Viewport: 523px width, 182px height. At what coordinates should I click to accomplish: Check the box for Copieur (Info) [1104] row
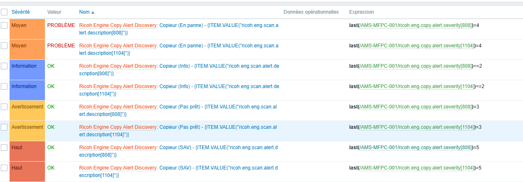pyautogui.click(x=4, y=86)
